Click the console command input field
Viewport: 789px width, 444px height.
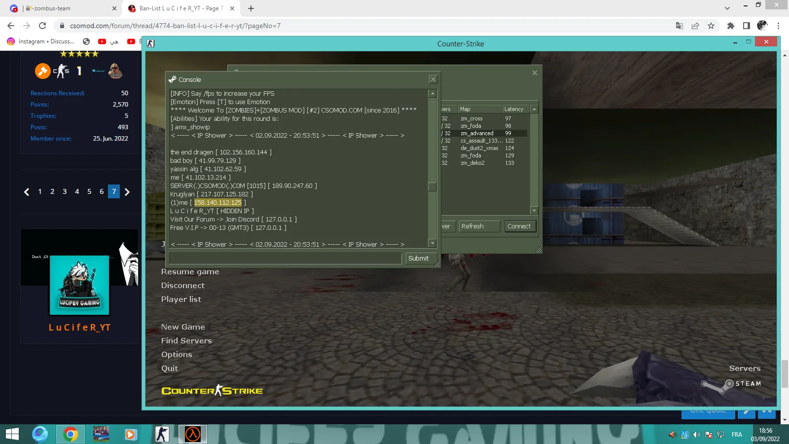[286, 258]
